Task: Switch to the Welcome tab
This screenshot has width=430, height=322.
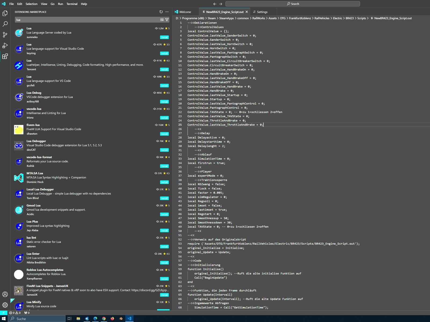Action: click(x=185, y=12)
